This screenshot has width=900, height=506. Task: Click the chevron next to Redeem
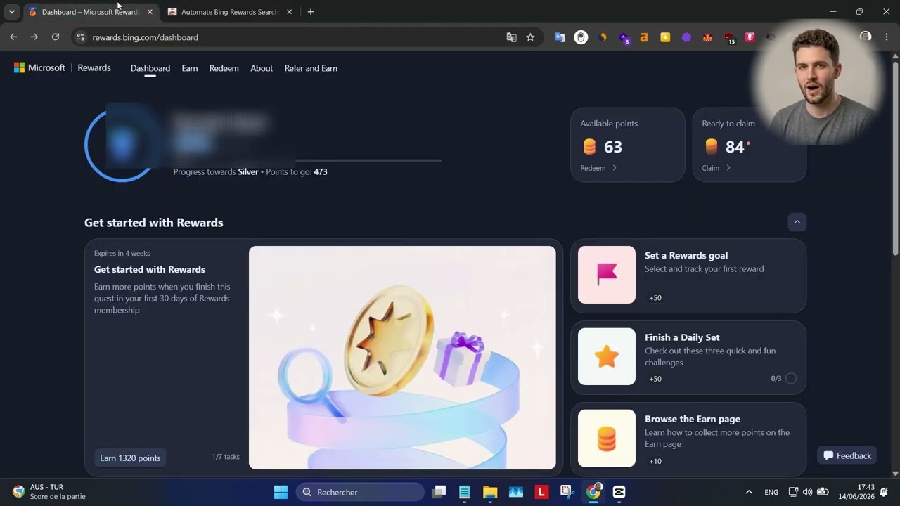(614, 168)
